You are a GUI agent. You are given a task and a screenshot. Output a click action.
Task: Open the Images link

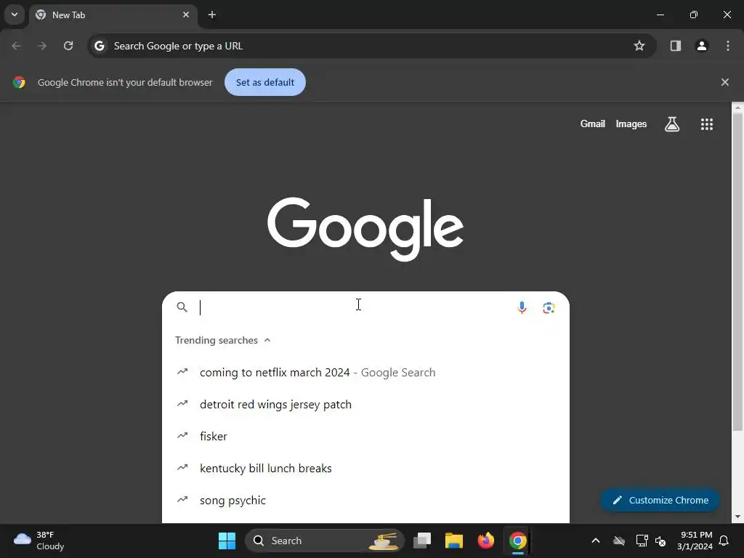pos(631,124)
